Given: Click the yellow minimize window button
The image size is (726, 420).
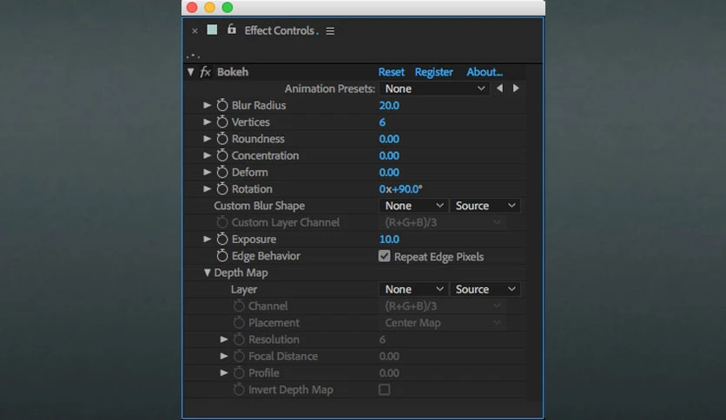Looking at the screenshot, I should tap(209, 8).
